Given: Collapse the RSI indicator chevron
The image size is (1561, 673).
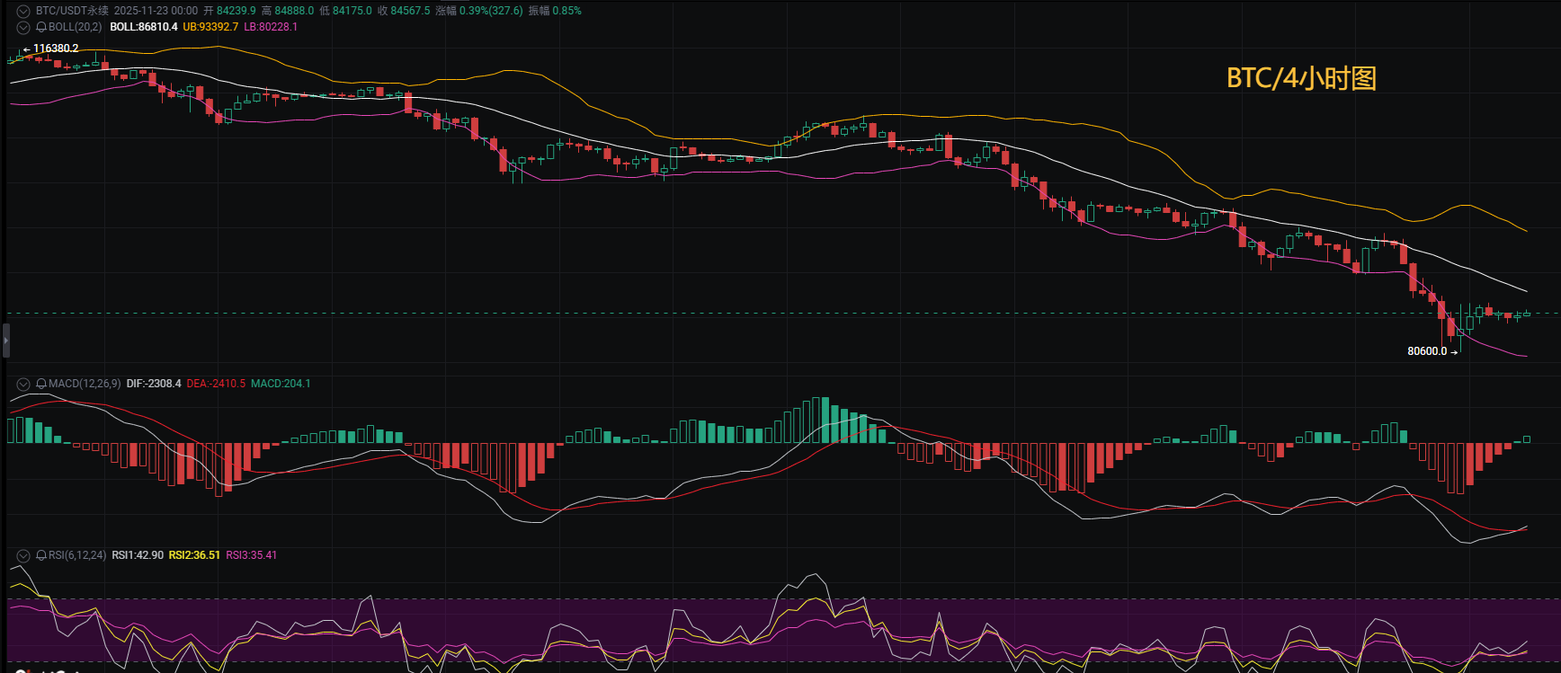Looking at the screenshot, I should coord(23,556).
